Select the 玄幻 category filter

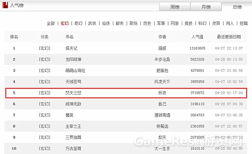[x=64, y=24]
